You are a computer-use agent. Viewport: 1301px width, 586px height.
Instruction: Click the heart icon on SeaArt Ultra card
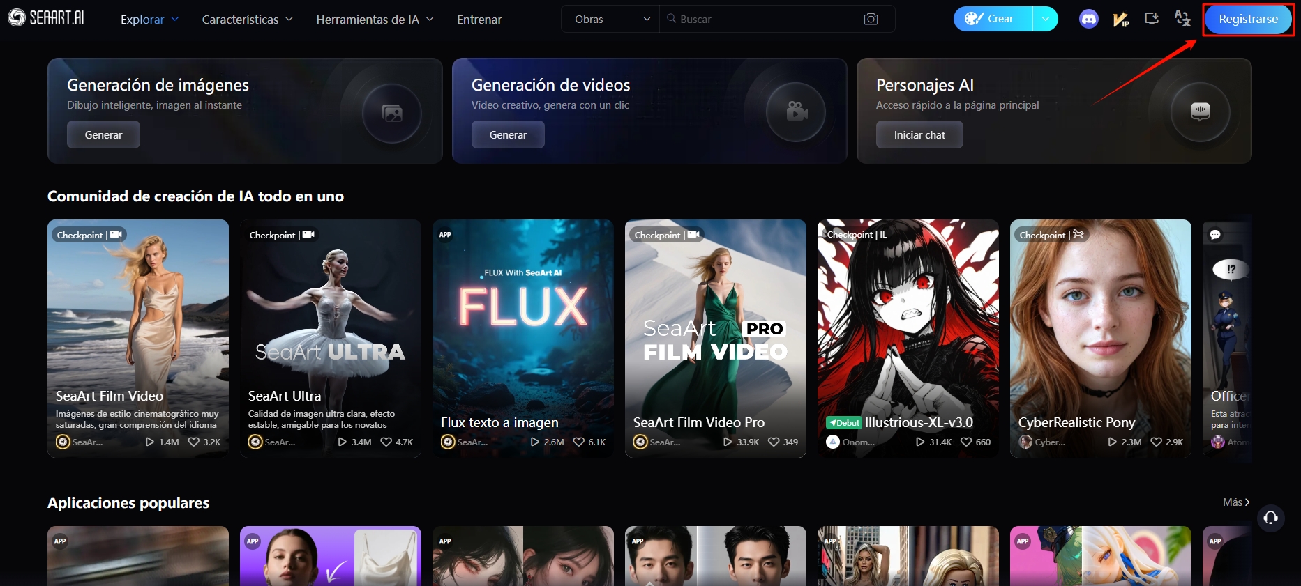[386, 442]
